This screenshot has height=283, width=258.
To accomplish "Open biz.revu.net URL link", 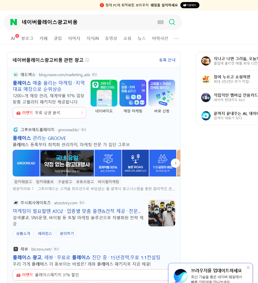I will click(x=42, y=249).
